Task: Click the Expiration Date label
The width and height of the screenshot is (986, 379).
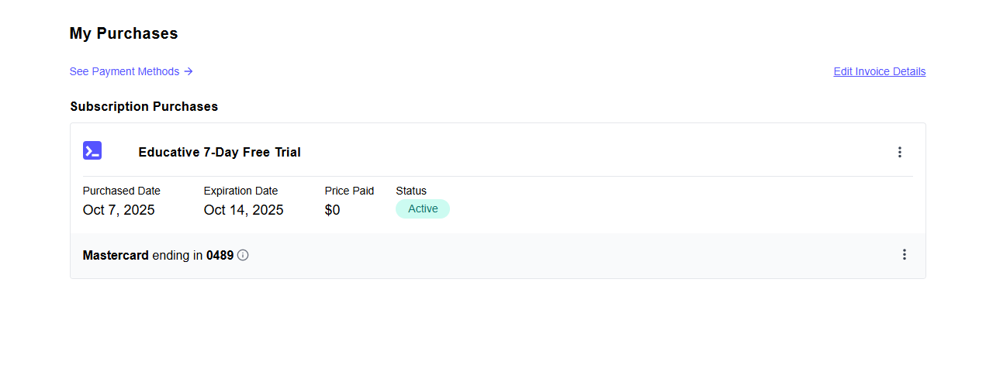Action: click(x=240, y=191)
